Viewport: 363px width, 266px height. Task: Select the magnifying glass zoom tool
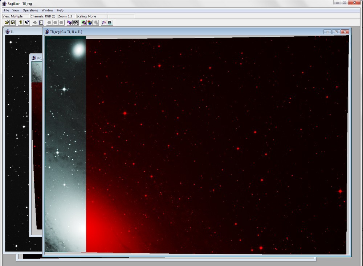click(35, 22)
